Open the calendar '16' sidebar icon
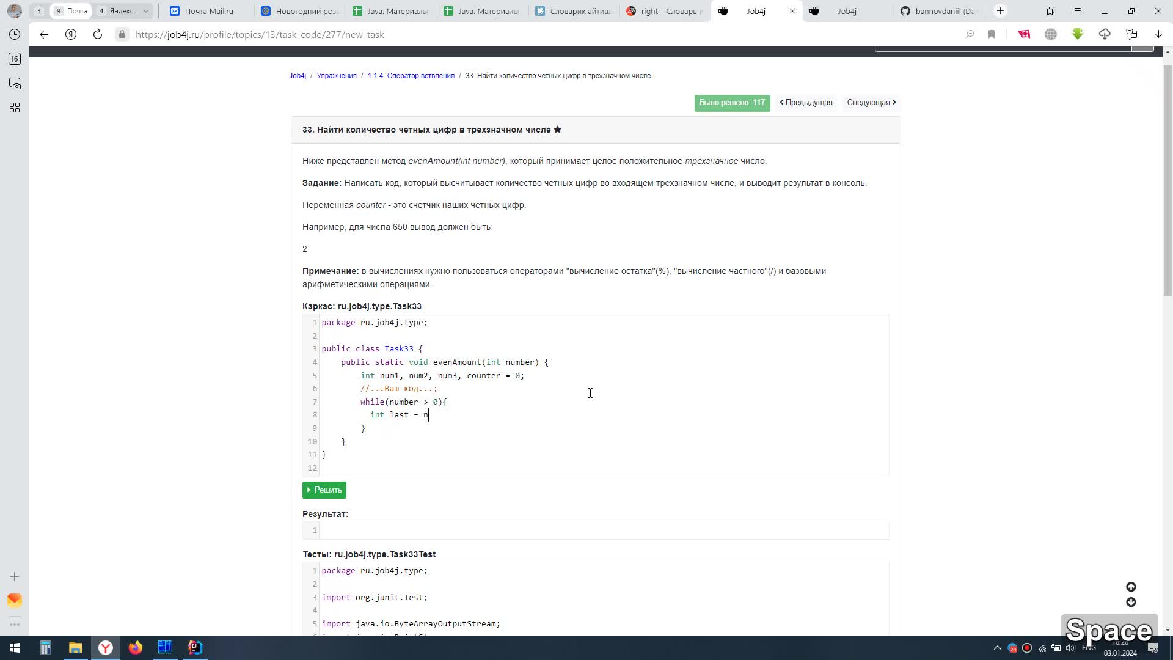Screen dimensions: 1173x660 [15, 59]
